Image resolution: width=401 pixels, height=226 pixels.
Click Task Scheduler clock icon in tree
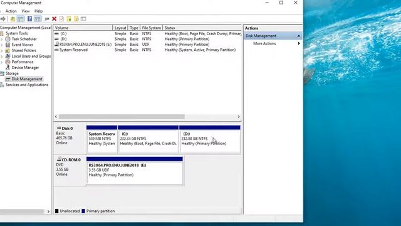(x=8, y=39)
